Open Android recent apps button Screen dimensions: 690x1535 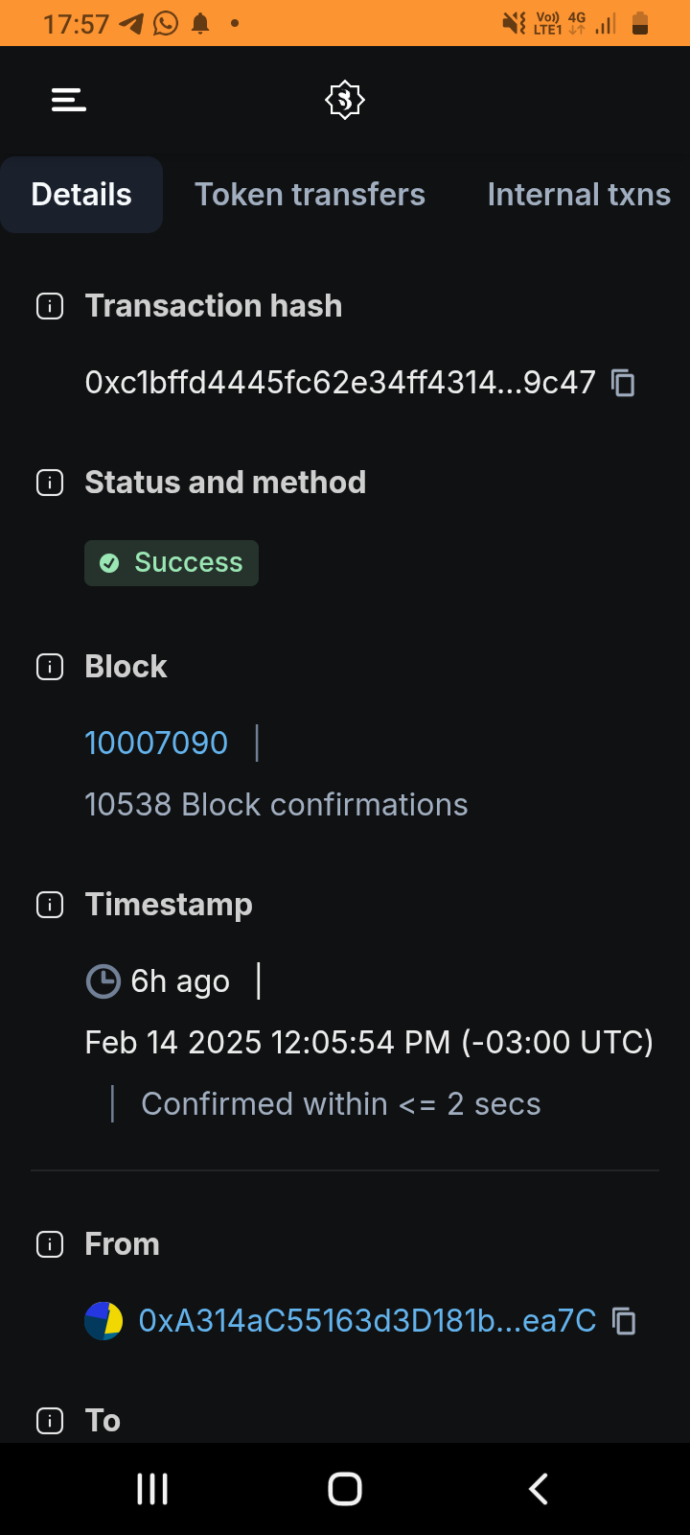152,1489
